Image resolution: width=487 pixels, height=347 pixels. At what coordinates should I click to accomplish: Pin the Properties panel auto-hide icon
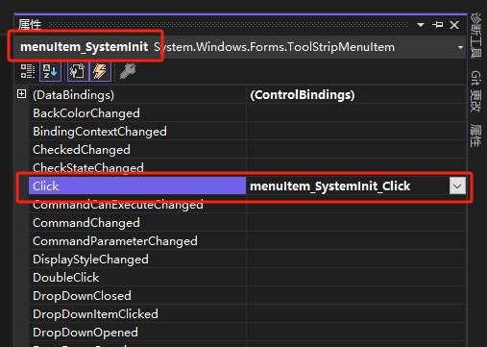click(x=438, y=25)
